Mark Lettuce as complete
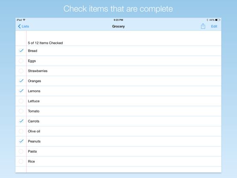This screenshot has width=237, height=178. [21, 101]
